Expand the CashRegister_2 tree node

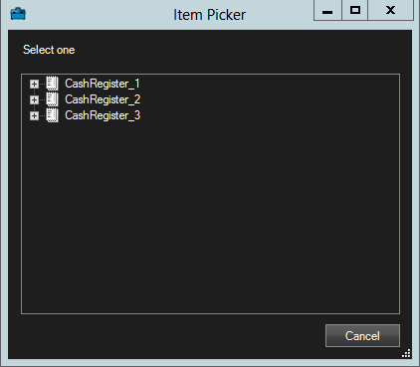pos(34,99)
